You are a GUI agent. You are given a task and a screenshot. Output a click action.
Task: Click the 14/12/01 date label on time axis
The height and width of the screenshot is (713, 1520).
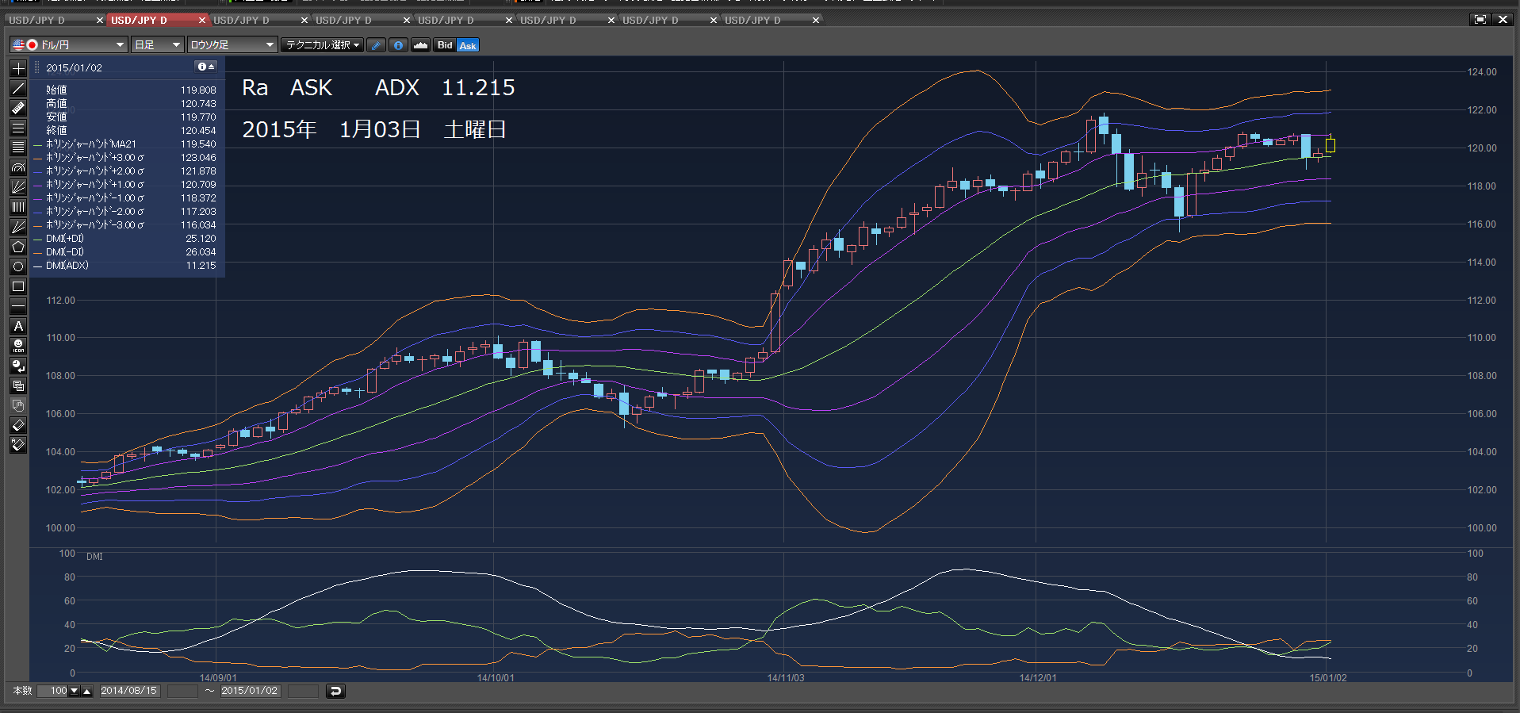point(1037,678)
